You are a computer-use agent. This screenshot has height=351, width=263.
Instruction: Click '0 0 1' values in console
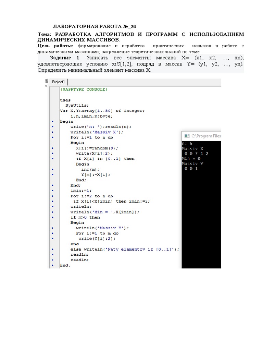pos(191,169)
